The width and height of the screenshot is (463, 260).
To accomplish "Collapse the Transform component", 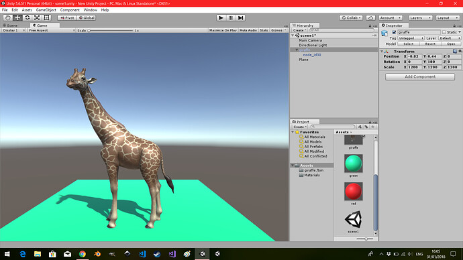I will pyautogui.click(x=382, y=52).
